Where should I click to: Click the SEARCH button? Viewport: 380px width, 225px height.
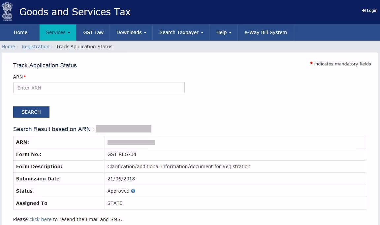(31, 112)
